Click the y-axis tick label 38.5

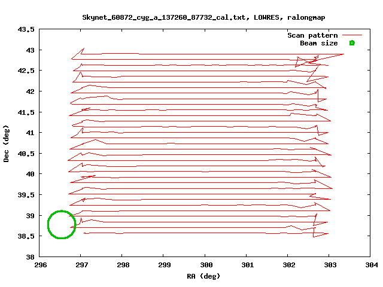[26, 236]
